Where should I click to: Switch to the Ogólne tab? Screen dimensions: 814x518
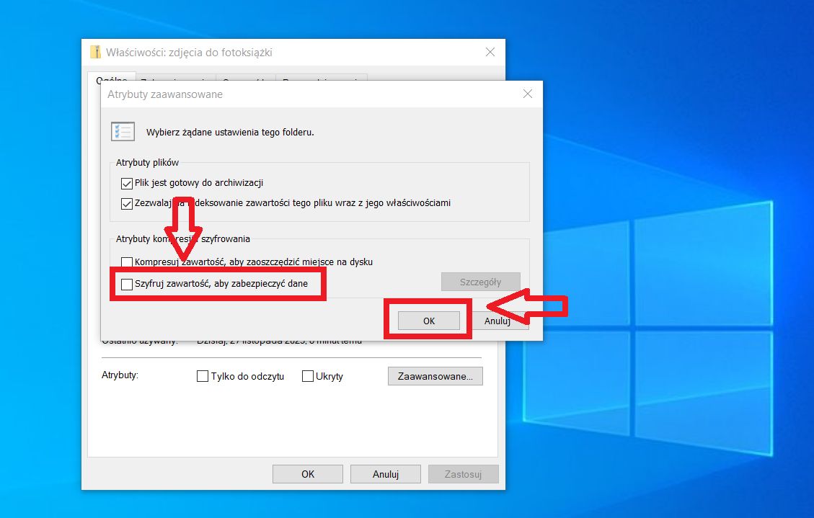tap(112, 80)
